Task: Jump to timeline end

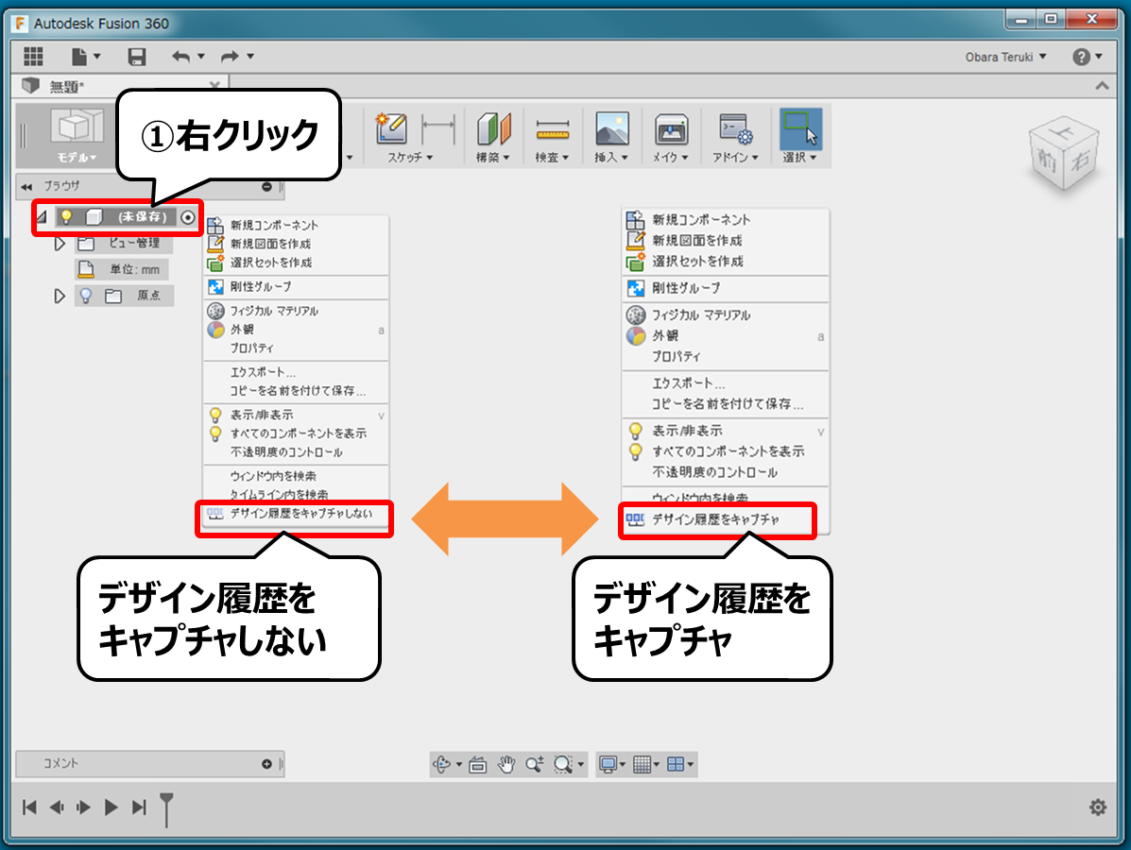Action: point(139,807)
